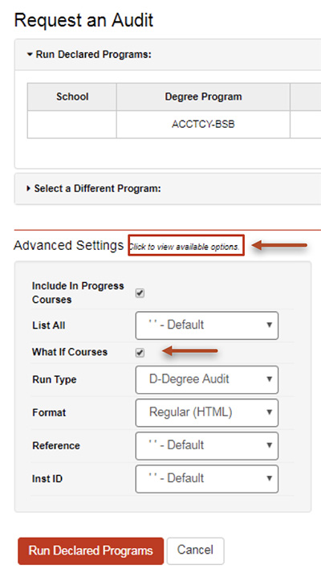Open the Reference dropdown
Screen dimensions: 321x573
(207, 446)
